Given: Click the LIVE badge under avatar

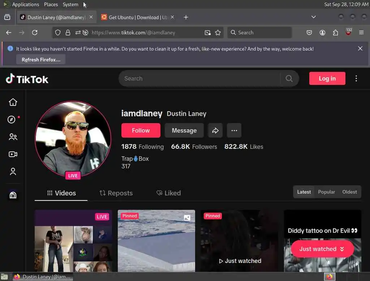Looking at the screenshot, I should coord(73,176).
